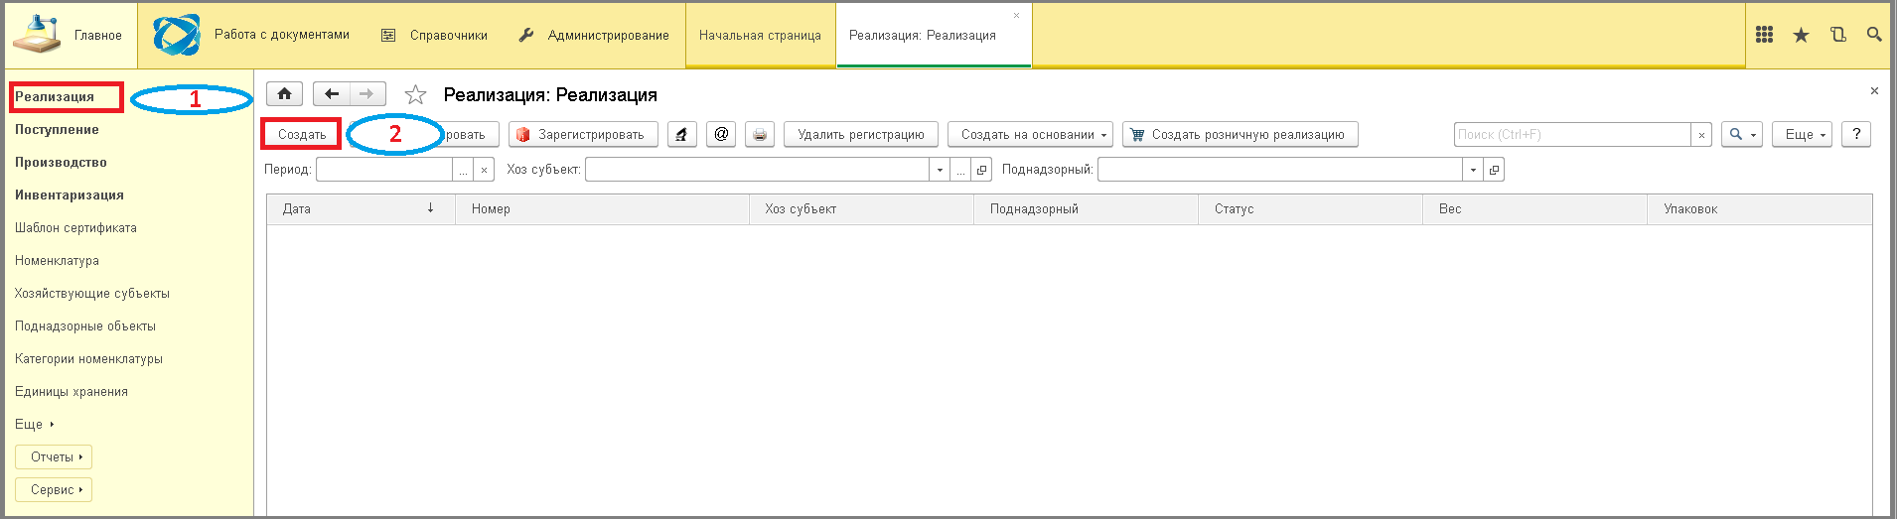The width and height of the screenshot is (1897, 519).
Task: Click the printer icon button
Action: [x=760, y=135]
